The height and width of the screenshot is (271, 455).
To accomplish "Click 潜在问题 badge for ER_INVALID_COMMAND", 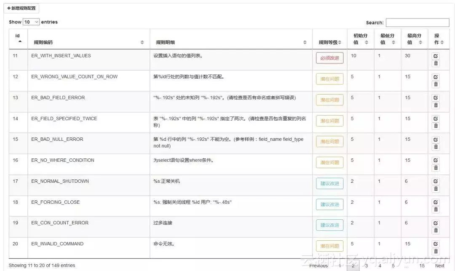I will click(329, 246).
